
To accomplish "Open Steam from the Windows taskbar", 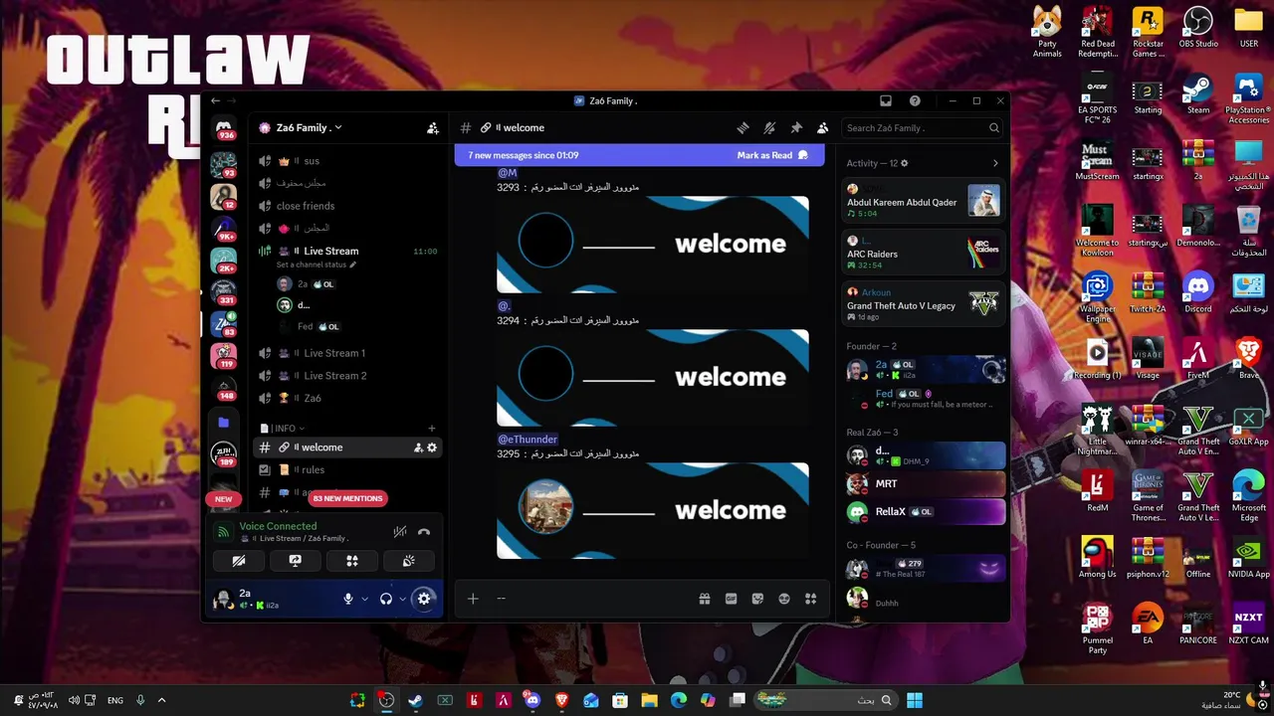I will click(x=415, y=700).
